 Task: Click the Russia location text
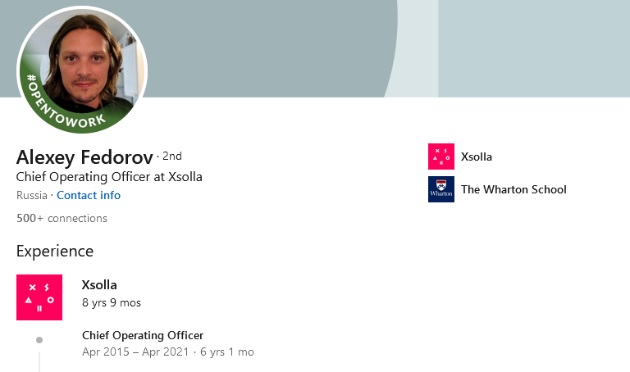[31, 195]
